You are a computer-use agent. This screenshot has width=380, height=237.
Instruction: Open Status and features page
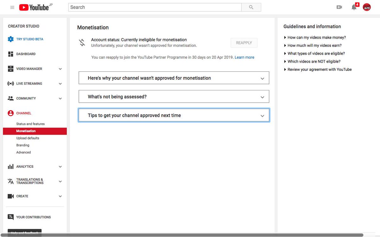[x=30, y=124]
